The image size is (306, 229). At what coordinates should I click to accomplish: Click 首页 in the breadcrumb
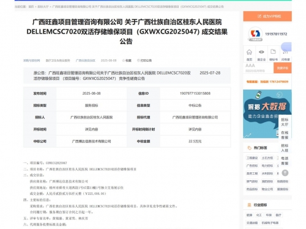point(31,7)
